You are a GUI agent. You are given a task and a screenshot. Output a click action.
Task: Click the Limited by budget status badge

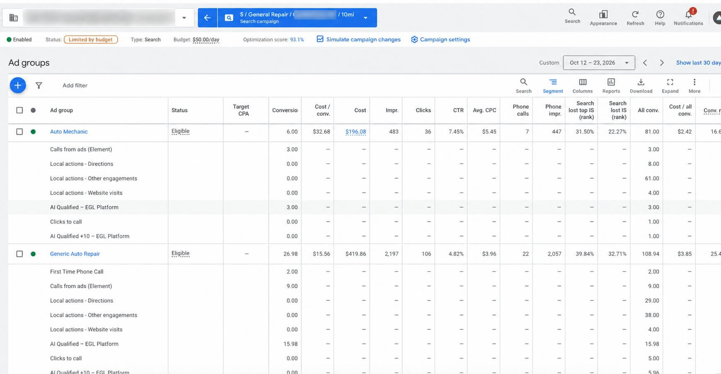(x=91, y=39)
